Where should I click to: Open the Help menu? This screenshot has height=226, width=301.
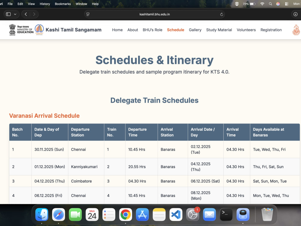pyautogui.click(x=95, y=4)
